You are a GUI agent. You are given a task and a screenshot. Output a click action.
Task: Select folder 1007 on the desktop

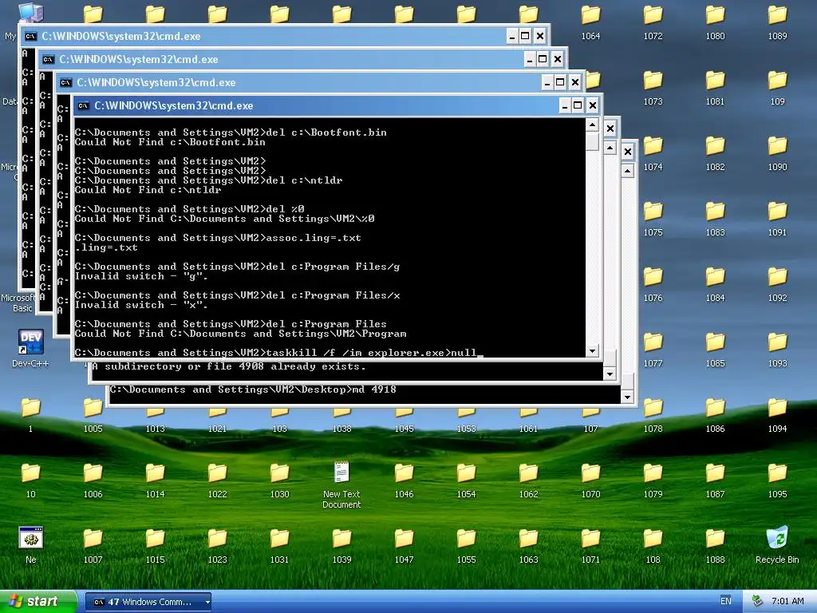pos(93,545)
